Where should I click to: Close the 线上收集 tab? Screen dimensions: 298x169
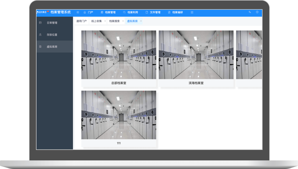click(x=105, y=21)
